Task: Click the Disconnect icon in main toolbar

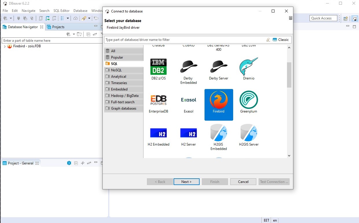Action: click(x=32, y=18)
